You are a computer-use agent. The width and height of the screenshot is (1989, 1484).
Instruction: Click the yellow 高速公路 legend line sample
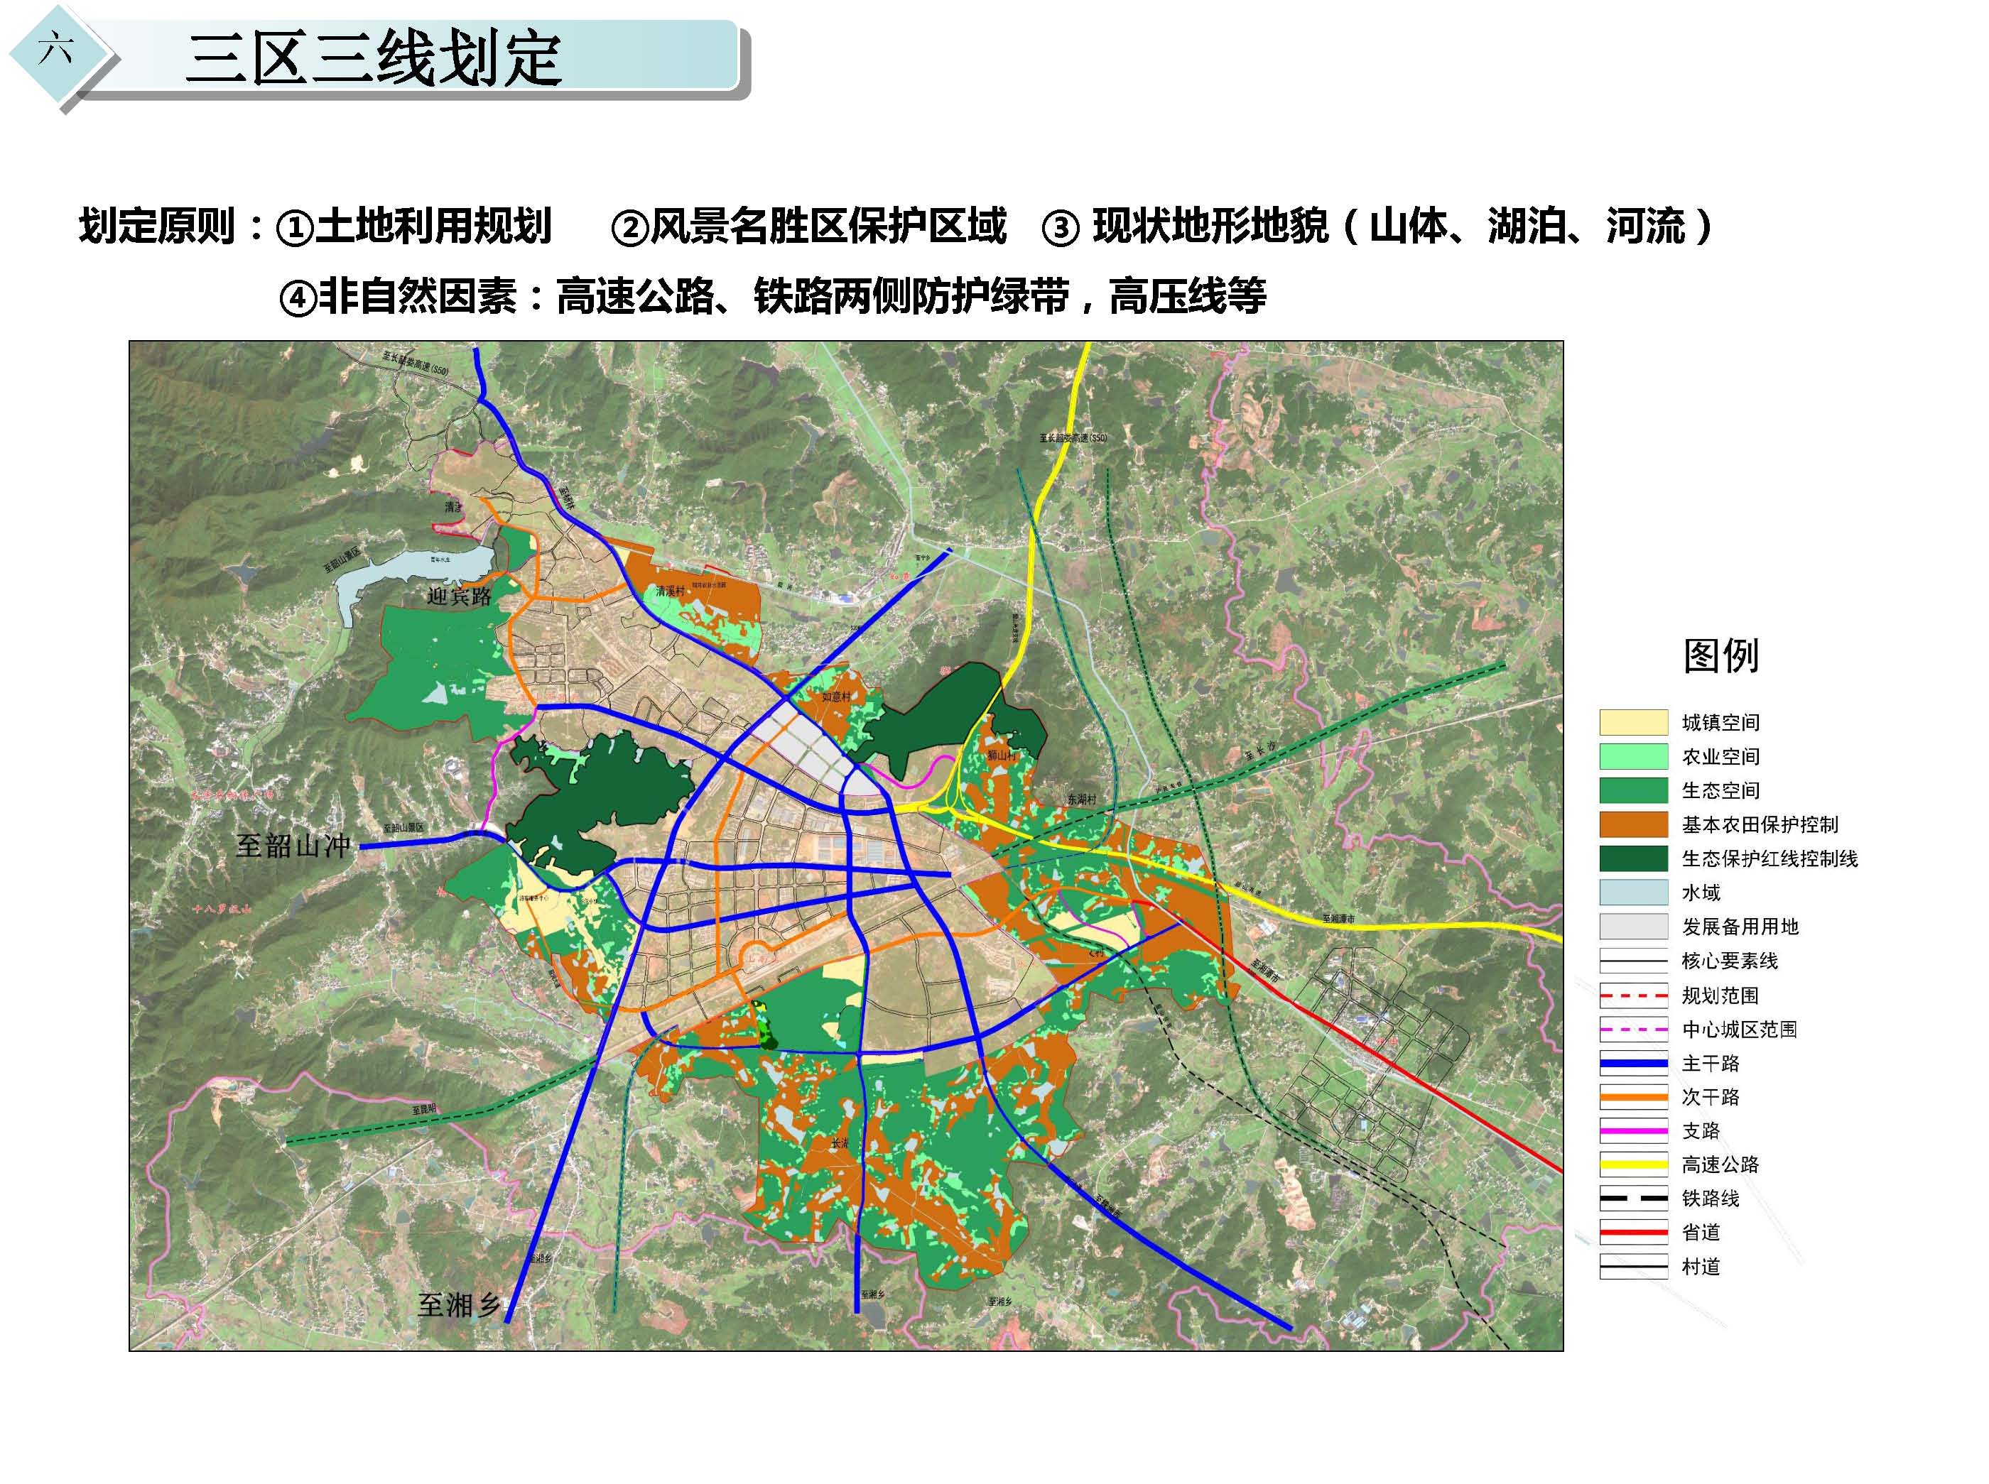click(x=1633, y=1164)
